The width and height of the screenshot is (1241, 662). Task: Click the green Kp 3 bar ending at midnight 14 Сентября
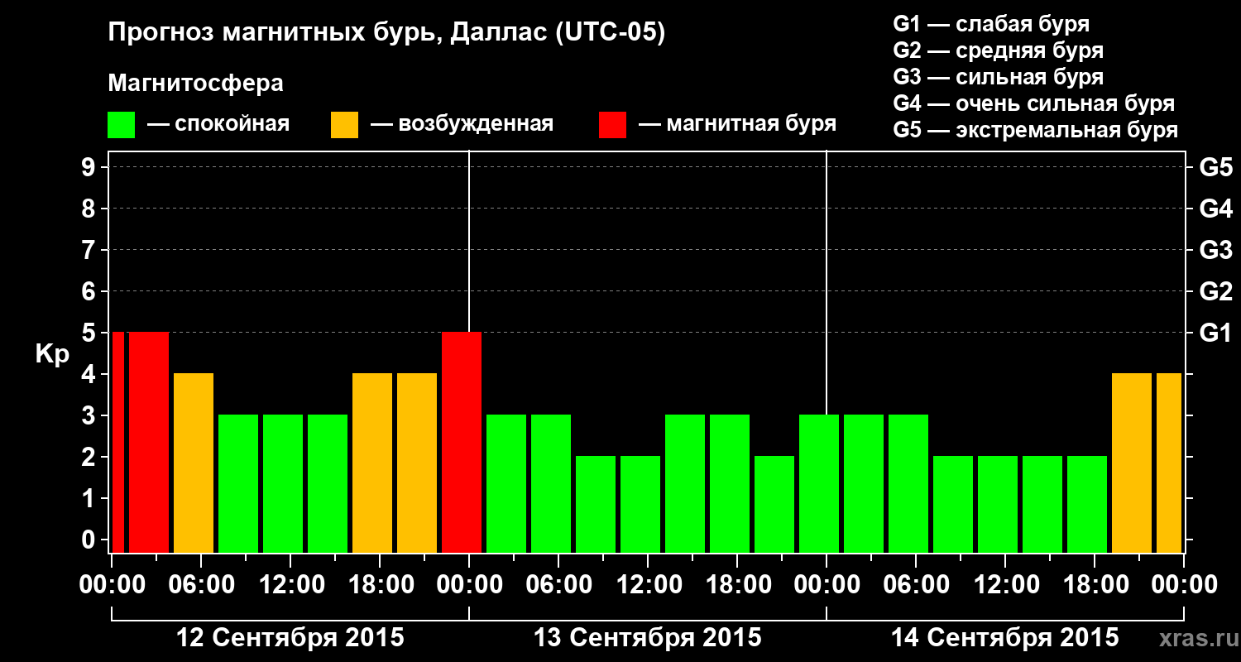pos(819,483)
